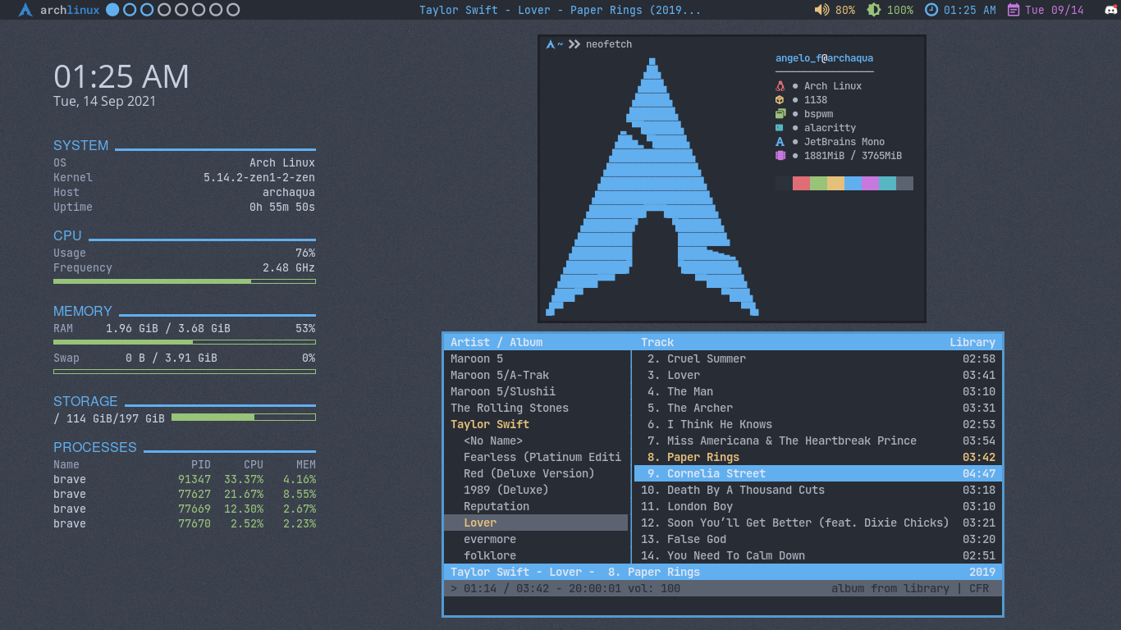Click the RAM usage bar
Viewport: 1121px width, 630px height.
pyautogui.click(x=185, y=342)
